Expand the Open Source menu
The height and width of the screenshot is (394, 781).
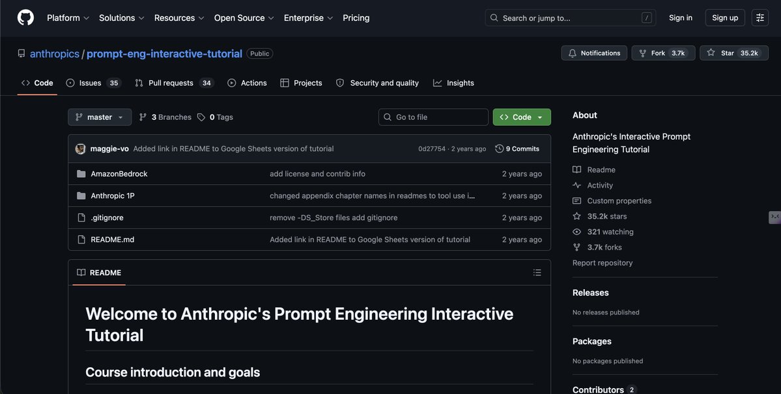pos(244,18)
